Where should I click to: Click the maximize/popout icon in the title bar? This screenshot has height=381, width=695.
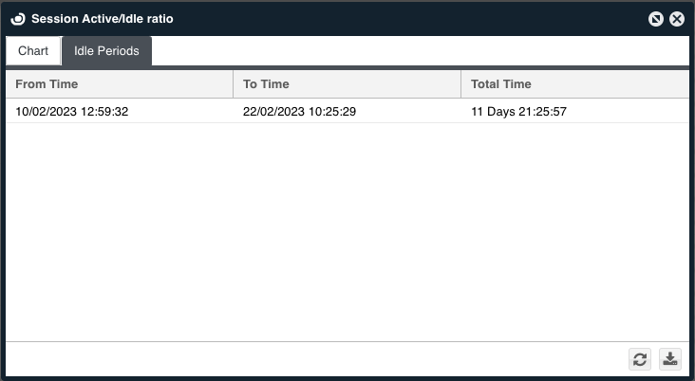656,19
